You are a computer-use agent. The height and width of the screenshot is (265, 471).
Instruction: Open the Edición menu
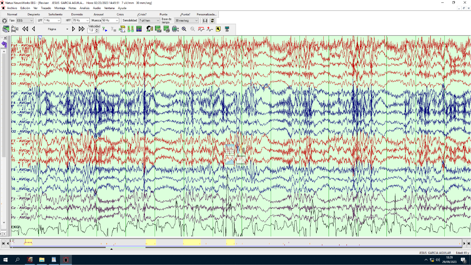click(25, 8)
